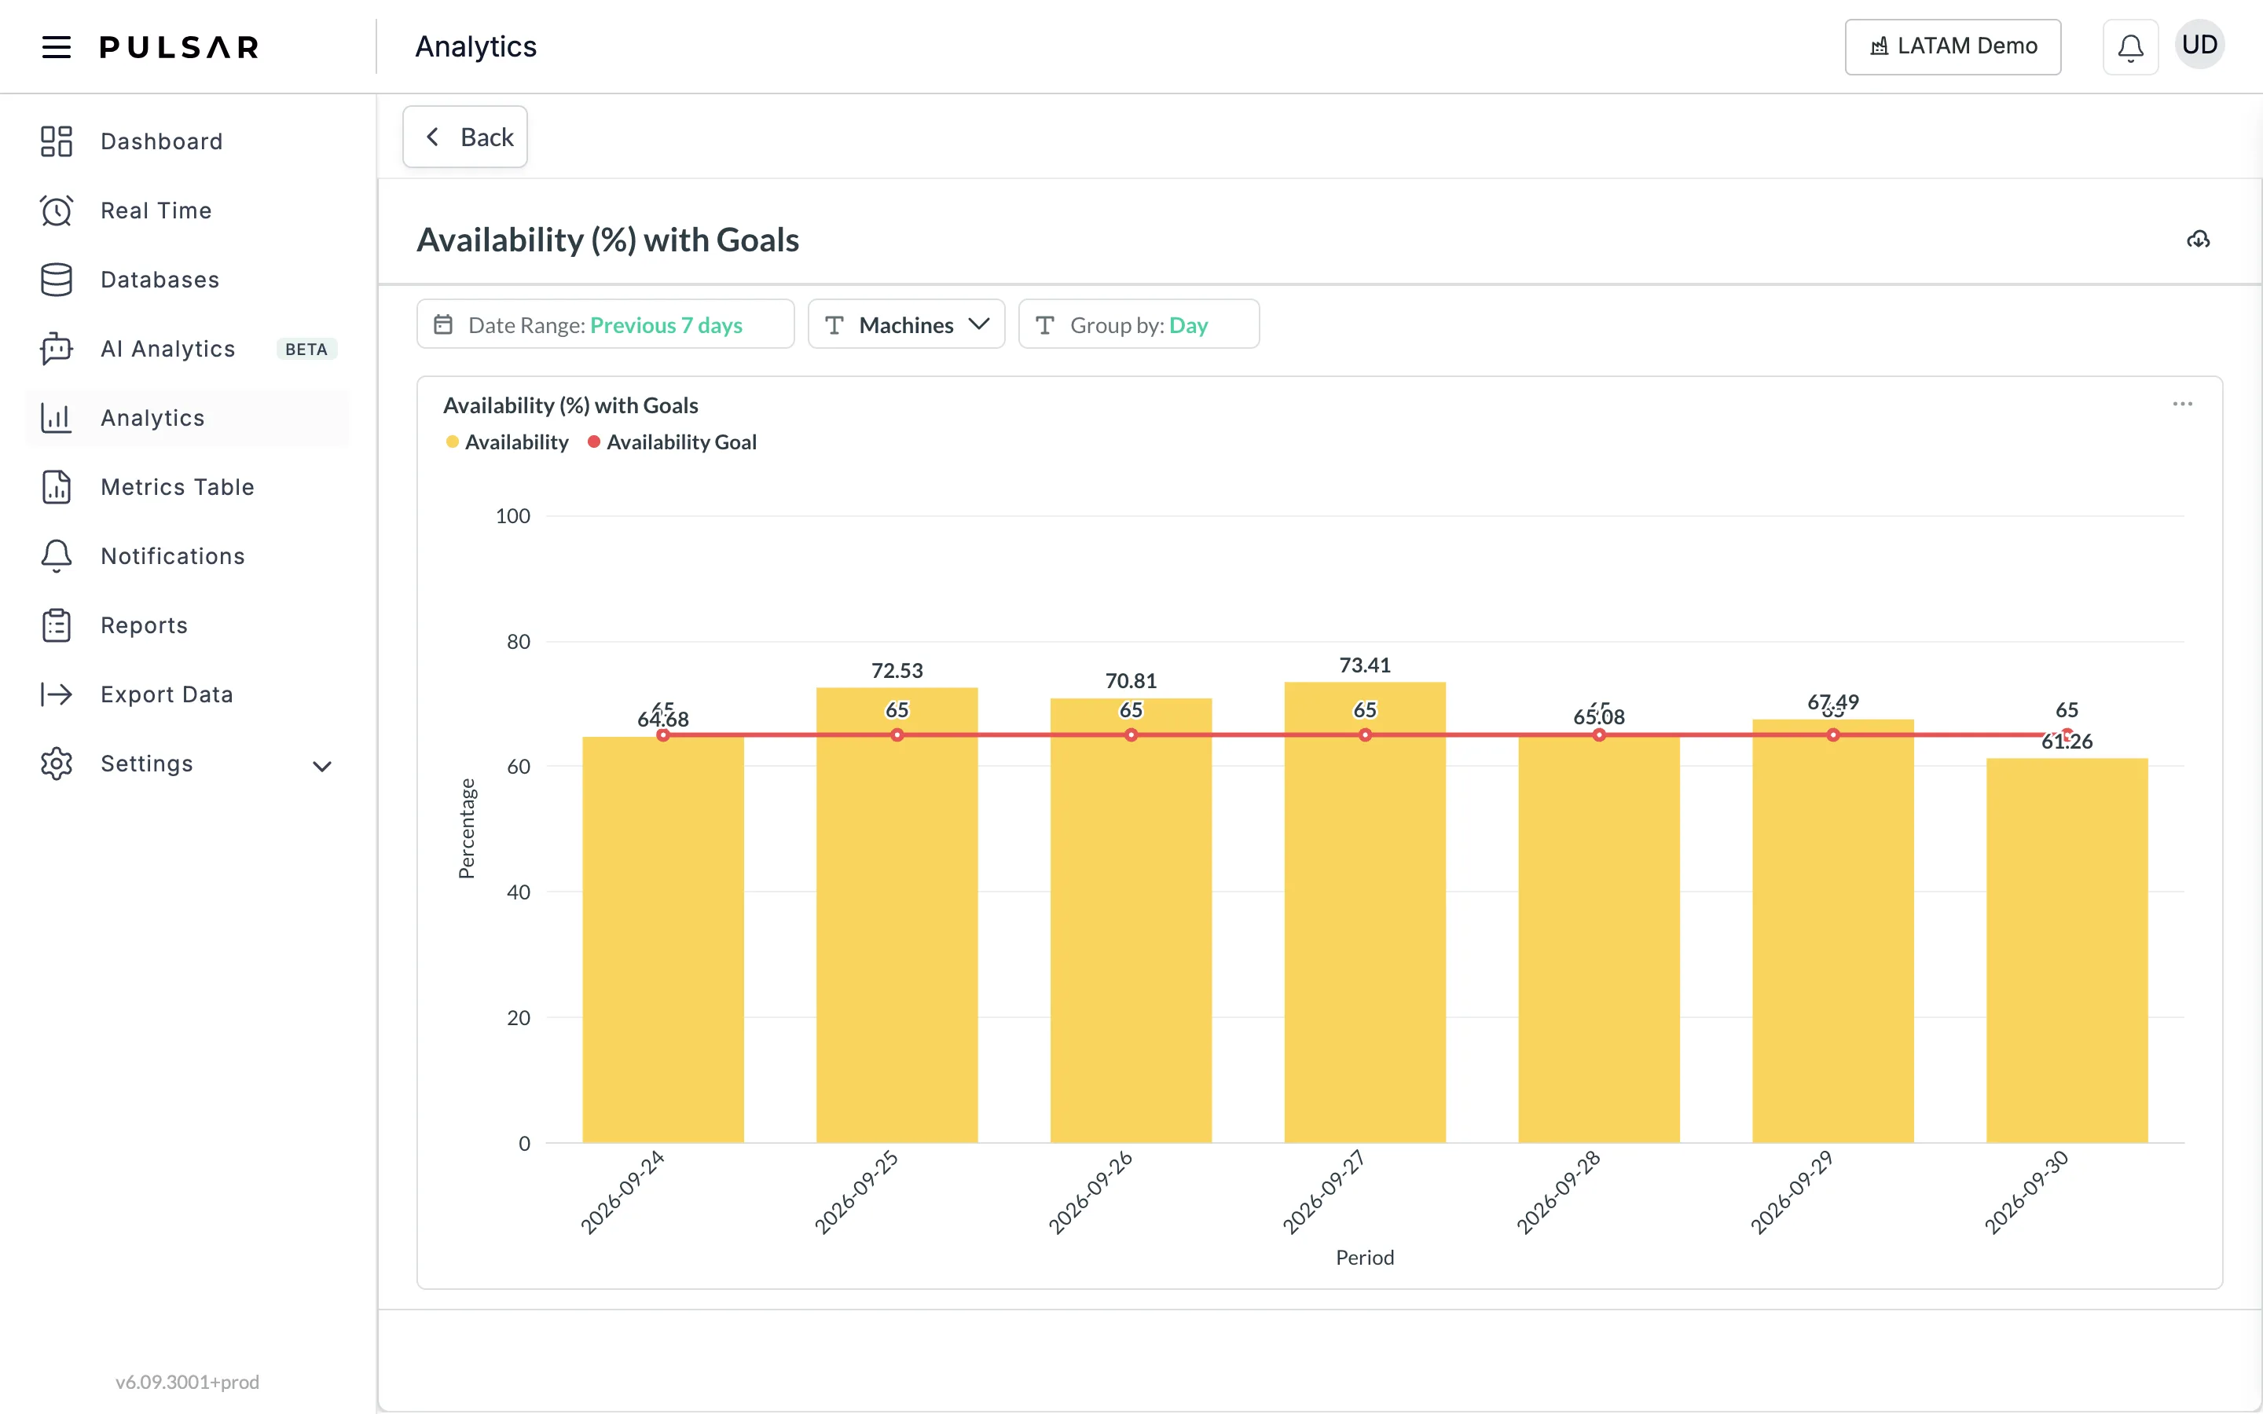Viewport: 2263px width, 1414px height.
Task: Click the v6.09.3001+prod version text
Action: (x=187, y=1381)
